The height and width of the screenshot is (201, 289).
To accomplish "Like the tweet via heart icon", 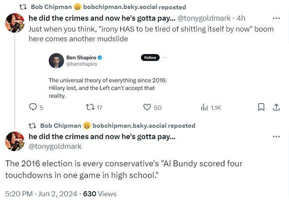I will (147, 107).
